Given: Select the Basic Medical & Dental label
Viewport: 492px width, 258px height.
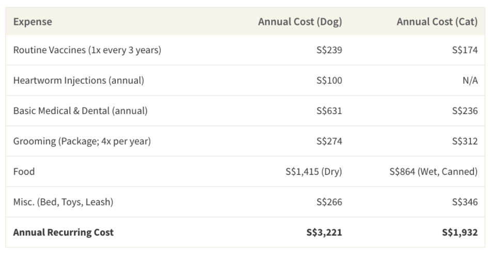Looking at the screenshot, I should click(80, 111).
